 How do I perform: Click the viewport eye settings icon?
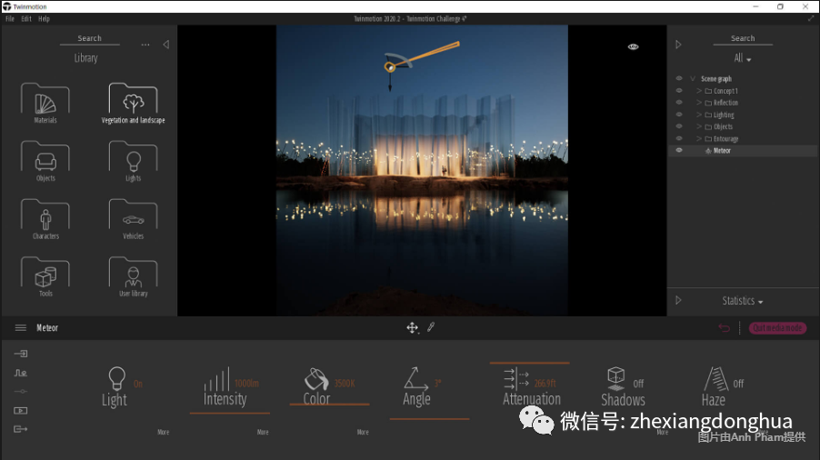(633, 46)
